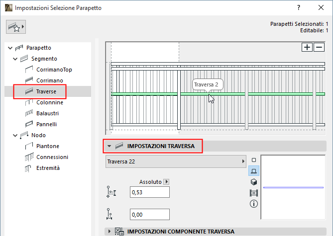This screenshot has width=333, height=236.
Task: Collapse the Parapetto tree node
Action: [10, 48]
